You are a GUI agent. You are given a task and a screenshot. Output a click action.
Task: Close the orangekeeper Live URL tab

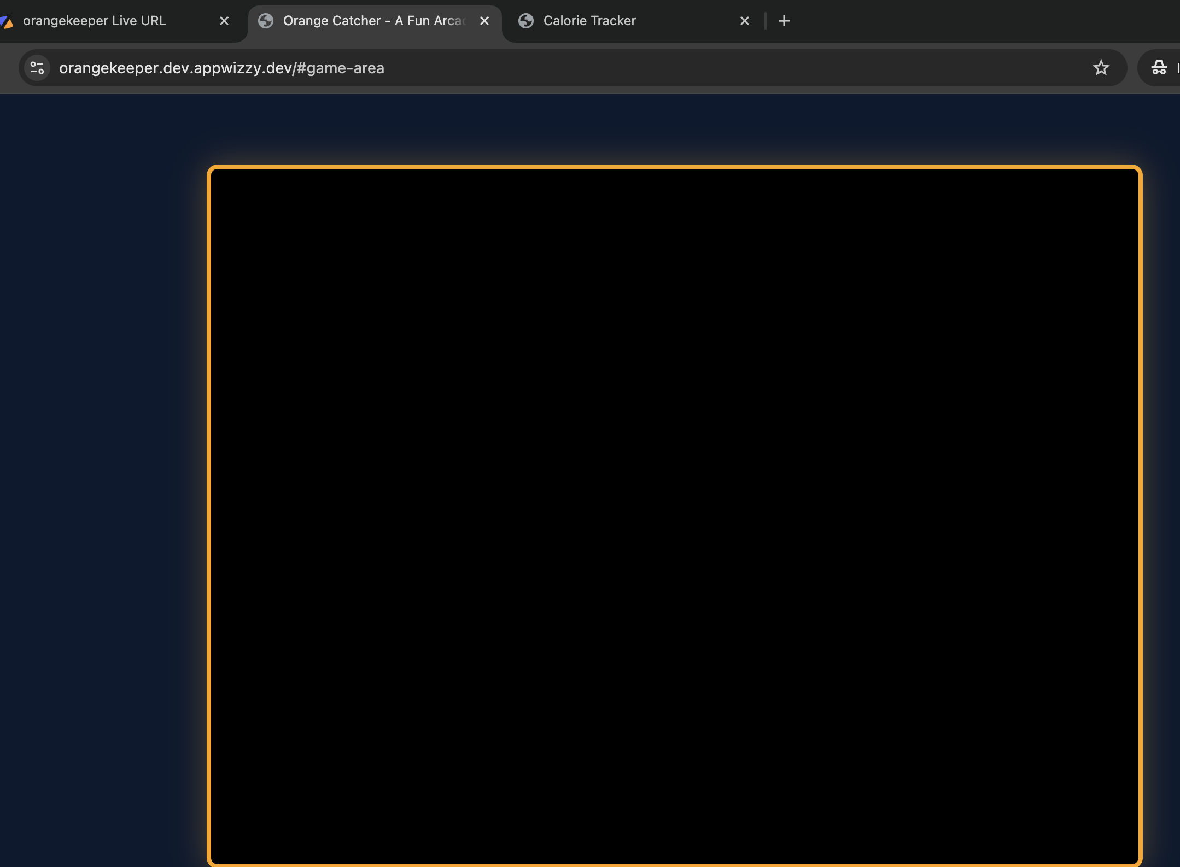224,21
